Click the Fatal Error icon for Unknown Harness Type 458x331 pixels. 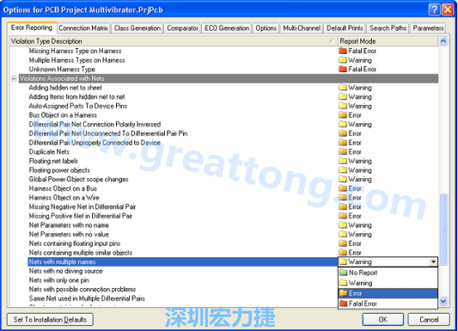click(x=343, y=70)
